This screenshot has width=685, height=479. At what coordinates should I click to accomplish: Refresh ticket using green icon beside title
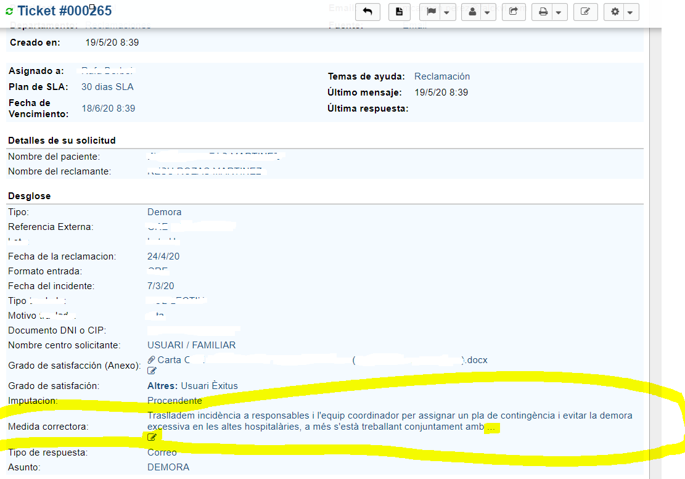[x=9, y=12]
